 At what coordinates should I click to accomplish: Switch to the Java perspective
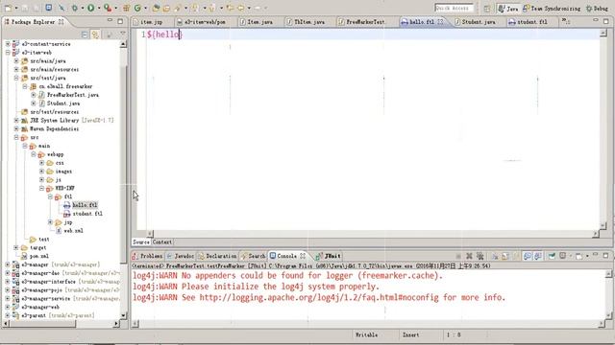click(508, 9)
